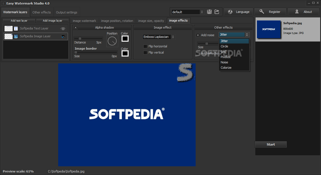
Task: Click the Text Layer transparency thumbnail
Action: (x=9, y=29)
